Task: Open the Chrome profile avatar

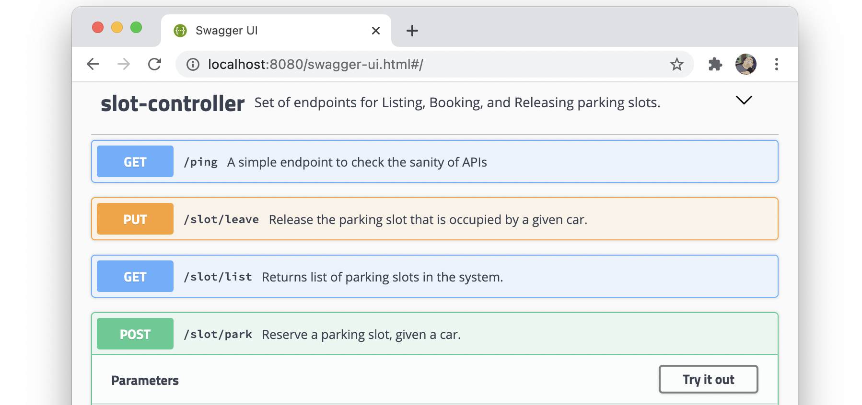Action: click(x=746, y=64)
